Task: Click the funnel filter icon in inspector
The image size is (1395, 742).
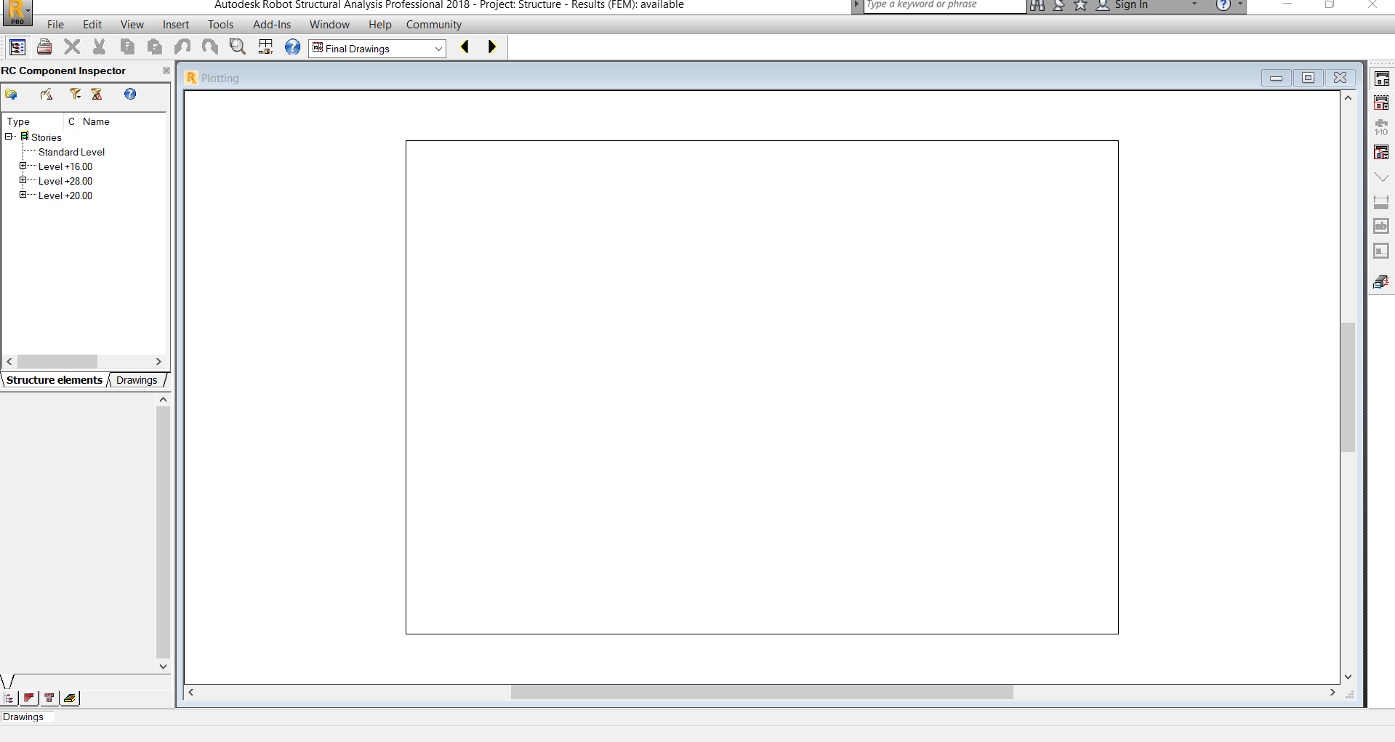Action: point(75,94)
